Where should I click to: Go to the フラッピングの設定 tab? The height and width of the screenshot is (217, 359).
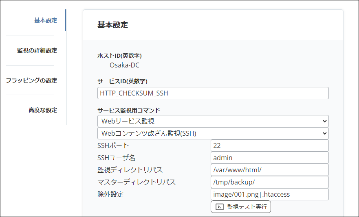(x=31, y=80)
